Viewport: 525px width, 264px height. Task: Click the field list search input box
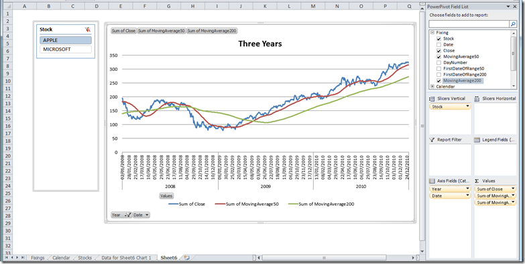469,24
